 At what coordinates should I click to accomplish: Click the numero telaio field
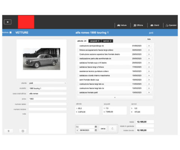pos(48,104)
